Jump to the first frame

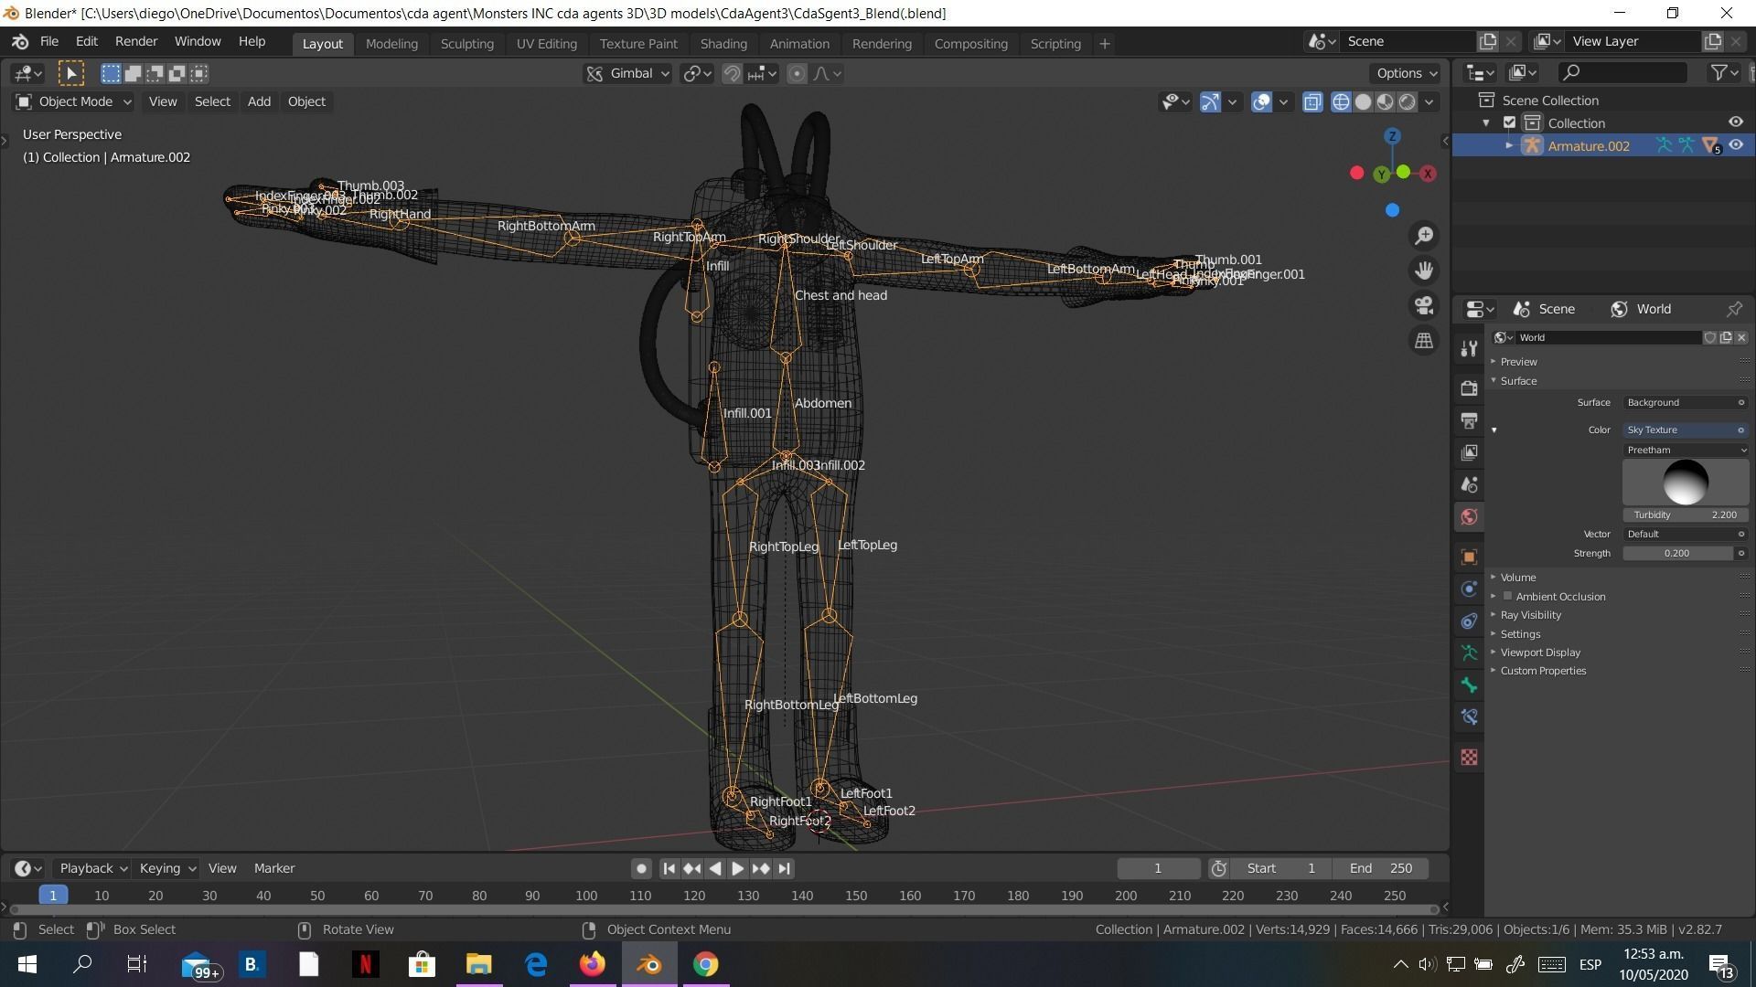point(669,868)
